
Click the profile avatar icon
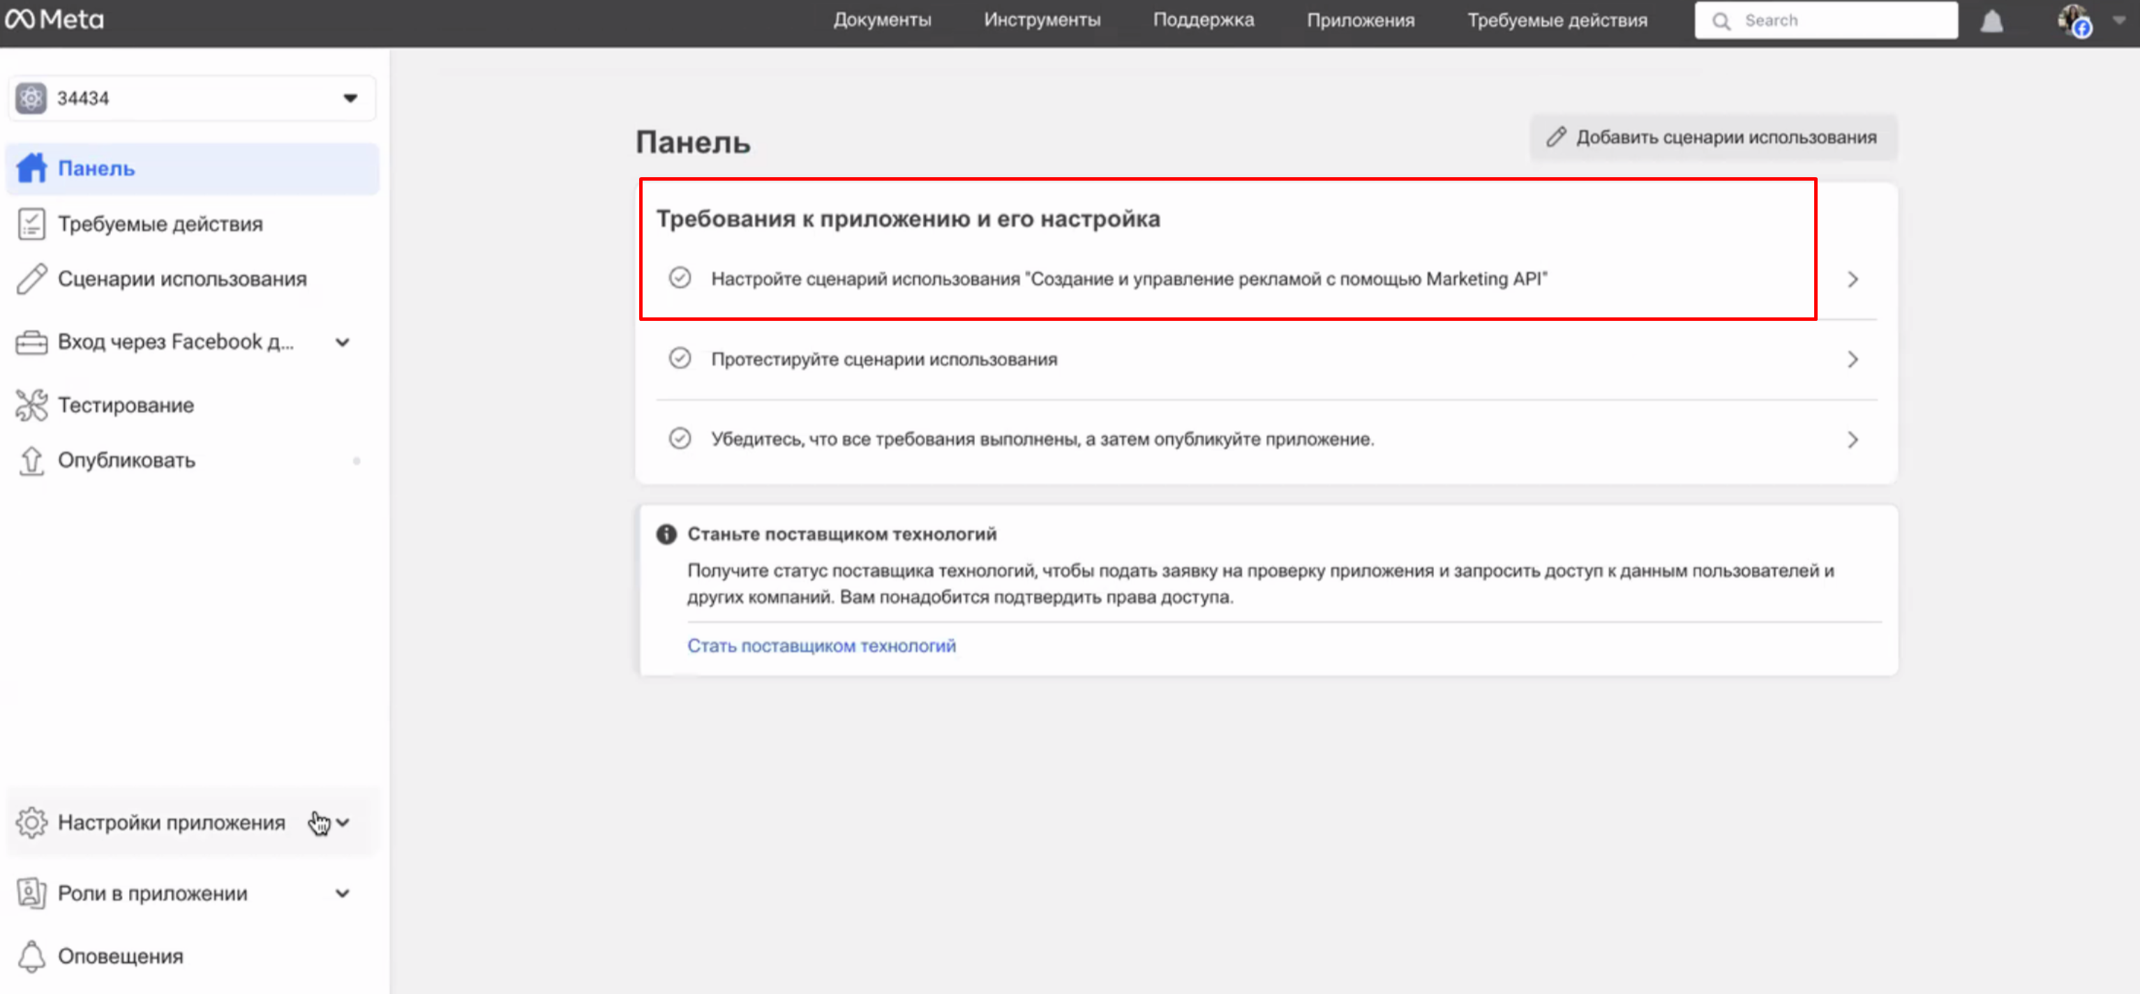2074,21
